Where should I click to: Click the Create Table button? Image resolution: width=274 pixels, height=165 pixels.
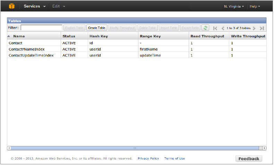96,28
